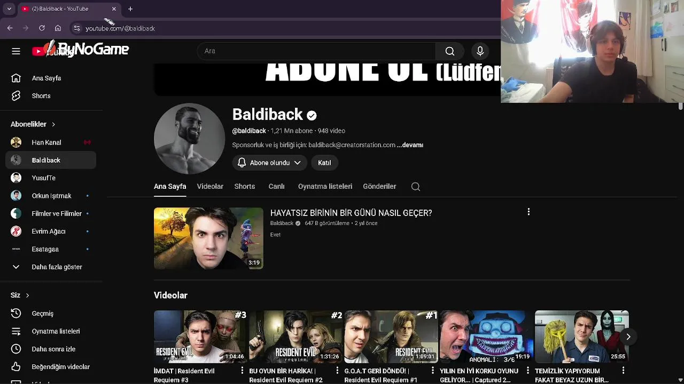
Task: Select the Ana Sayfa channel tab
Action: (x=170, y=187)
